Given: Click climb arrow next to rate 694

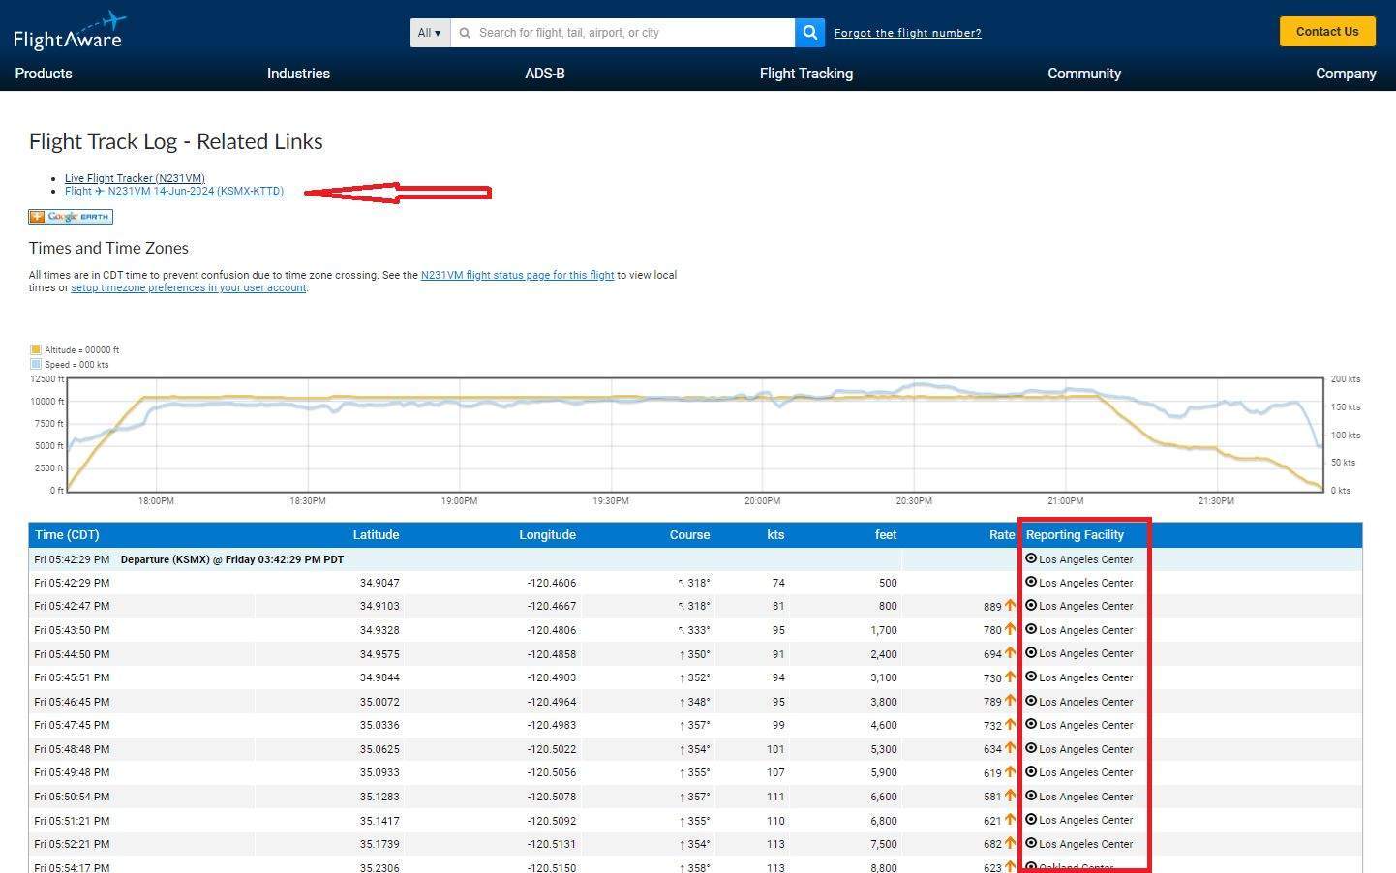Looking at the screenshot, I should pyautogui.click(x=1011, y=653).
